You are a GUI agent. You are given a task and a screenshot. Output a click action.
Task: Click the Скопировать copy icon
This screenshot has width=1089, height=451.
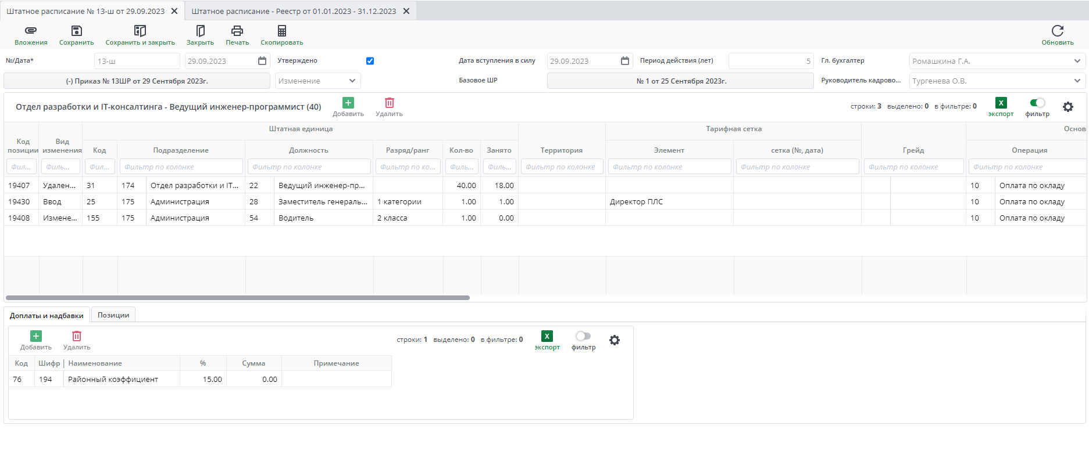coord(282,31)
